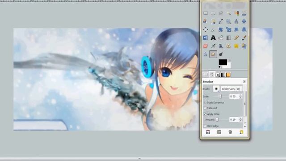Select the Scissors Select tool
This screenshot has width=286, height=161.
pos(244,13)
